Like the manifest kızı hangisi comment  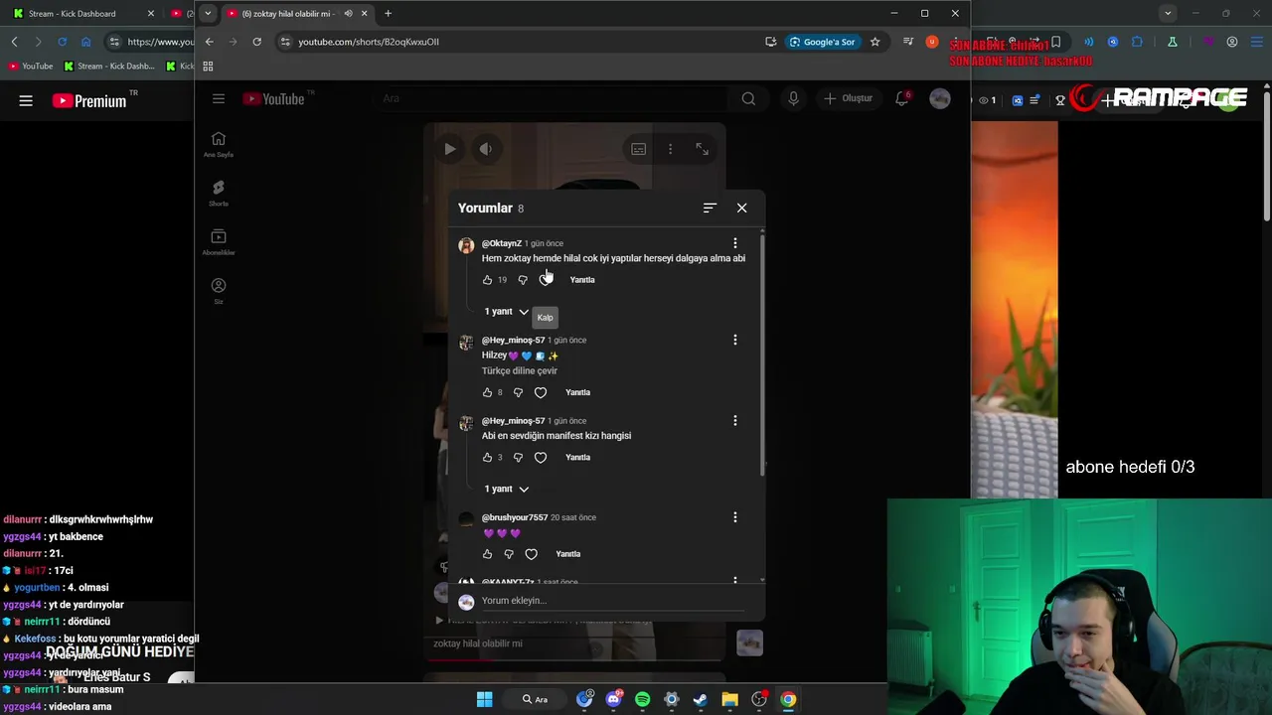click(x=487, y=458)
